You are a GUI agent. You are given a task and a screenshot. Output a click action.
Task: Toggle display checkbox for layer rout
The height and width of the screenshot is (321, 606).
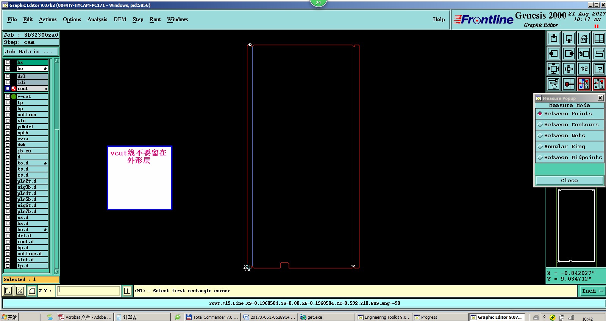click(x=8, y=88)
